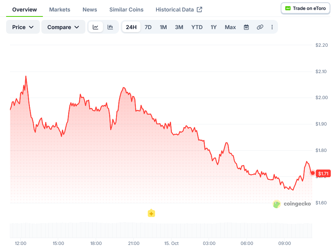Click the $1.71 current price label
This screenshot has height=248, width=335.
[323, 173]
